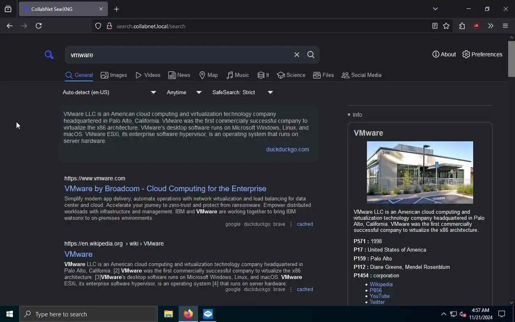The width and height of the screenshot is (515, 322).
Task: Click the browser address bar
Action: 266,26
